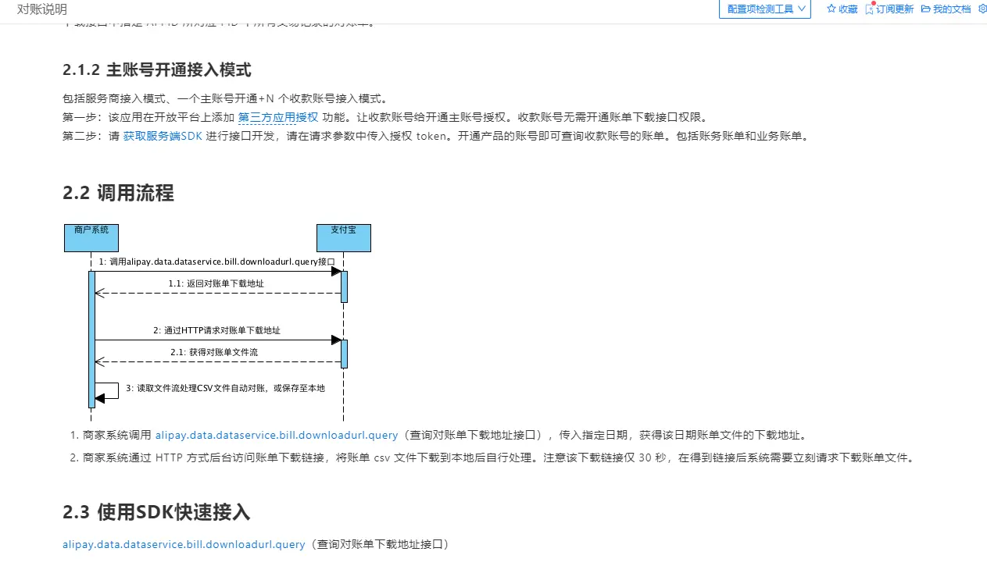The image size is (987, 566).
Task: Click the 2.2 调用流程 heading
Action: [118, 194]
